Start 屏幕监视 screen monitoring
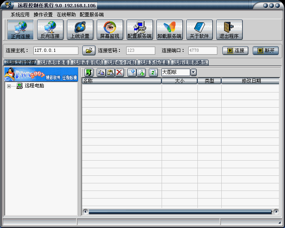The height and width of the screenshot is (228, 285). point(110,30)
